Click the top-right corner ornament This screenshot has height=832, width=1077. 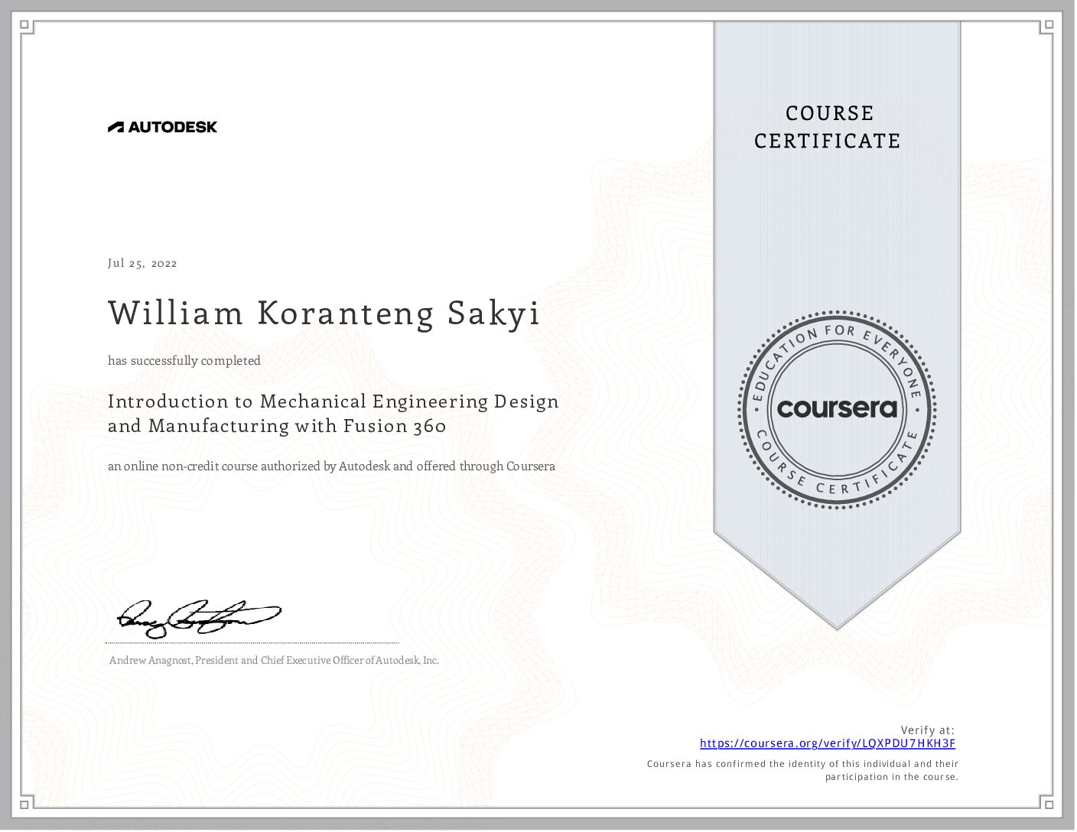[1050, 27]
